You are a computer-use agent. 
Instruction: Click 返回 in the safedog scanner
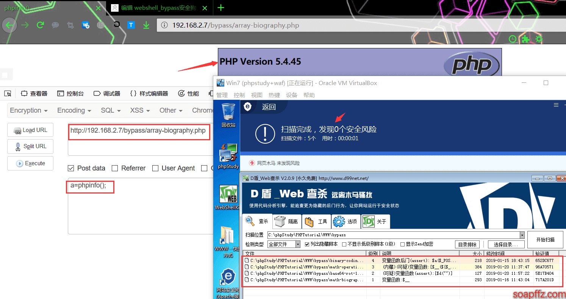[269, 107]
